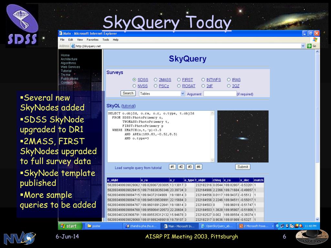Submit the SkyQL query
This screenshot has height=248, width=331.
click(x=243, y=167)
